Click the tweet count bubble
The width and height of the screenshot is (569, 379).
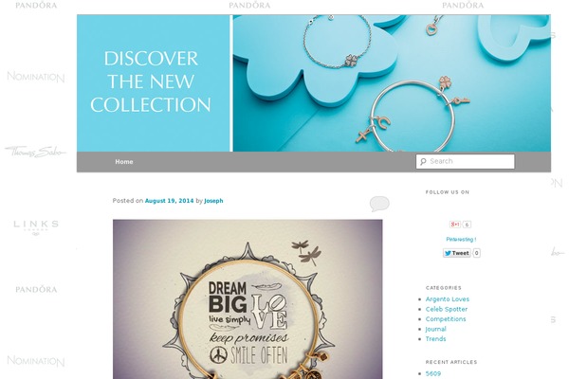(x=477, y=253)
